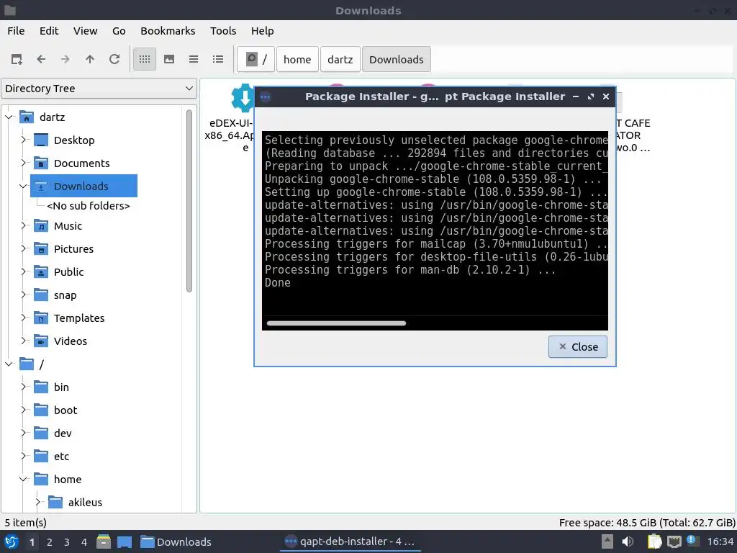Image resolution: width=737 pixels, height=553 pixels.
Task: Open the volume control tray icon
Action: click(x=628, y=541)
